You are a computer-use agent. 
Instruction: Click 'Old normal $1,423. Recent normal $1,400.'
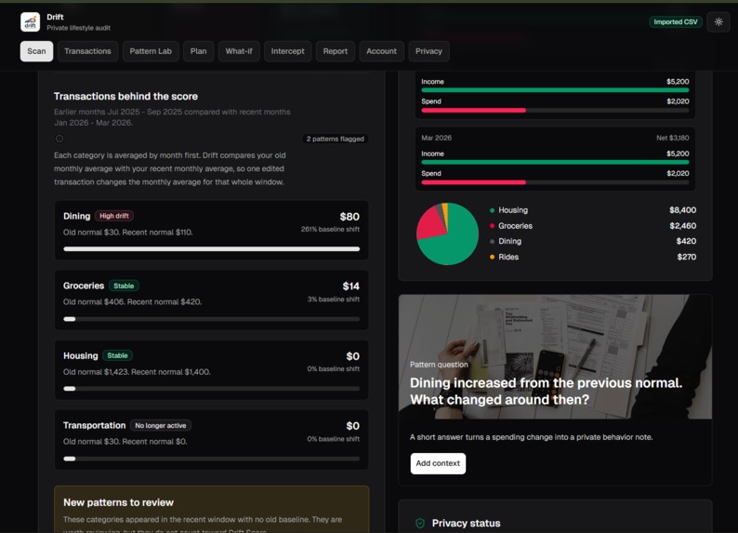point(137,372)
